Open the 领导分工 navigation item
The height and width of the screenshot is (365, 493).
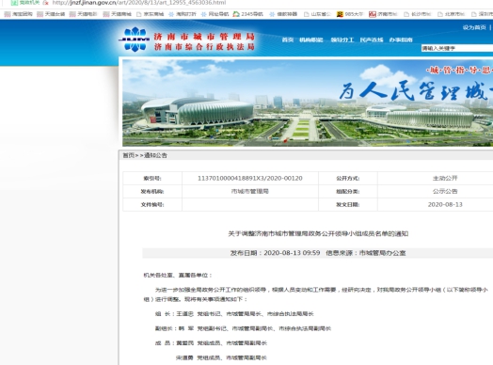click(x=342, y=40)
